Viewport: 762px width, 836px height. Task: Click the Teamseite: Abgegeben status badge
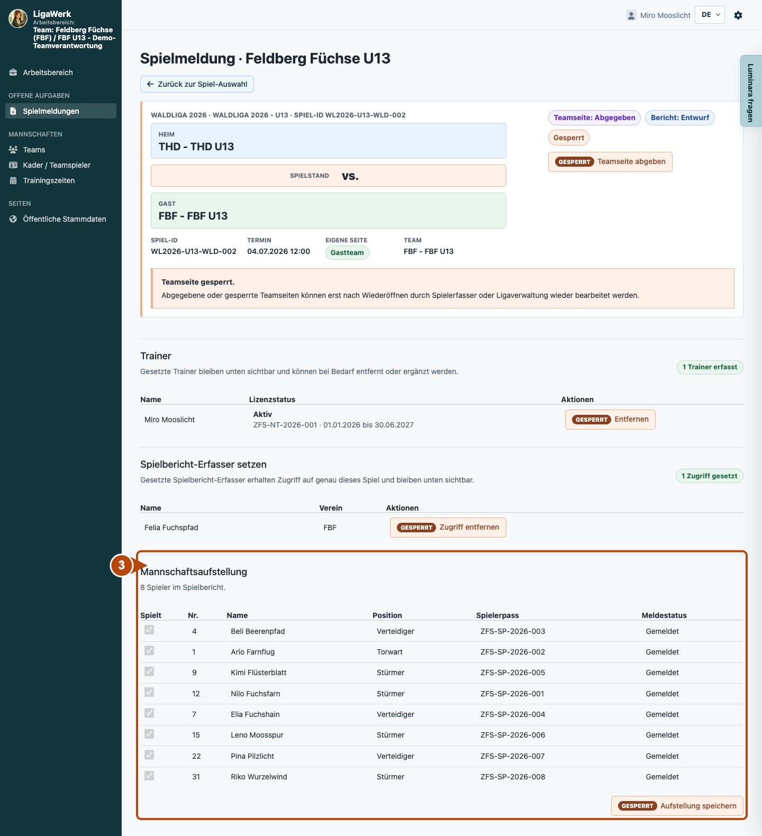[x=594, y=117]
